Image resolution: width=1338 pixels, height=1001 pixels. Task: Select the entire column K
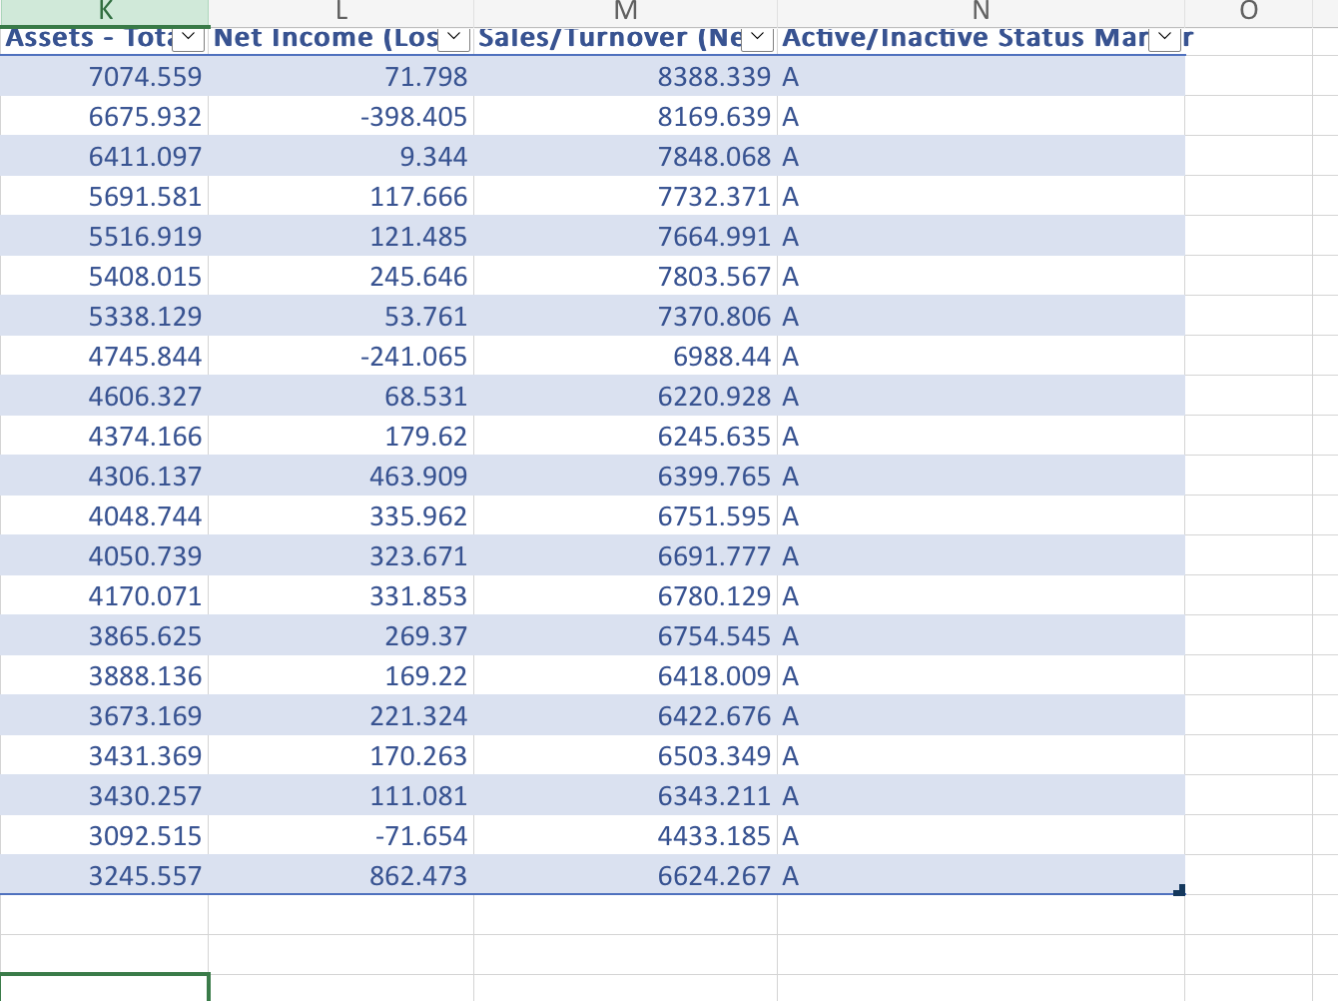click(105, 11)
